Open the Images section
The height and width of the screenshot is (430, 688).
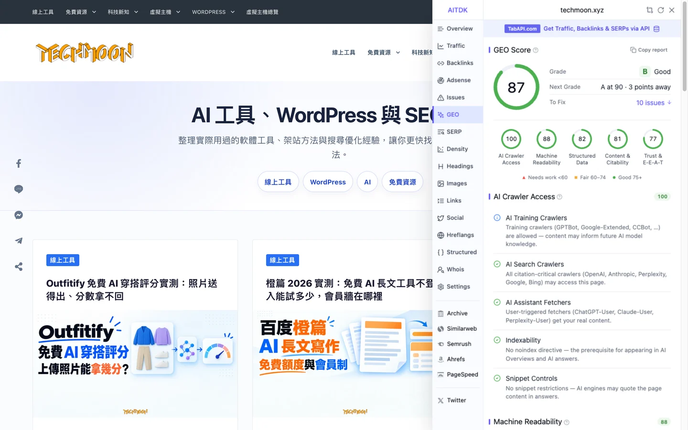[x=457, y=183]
